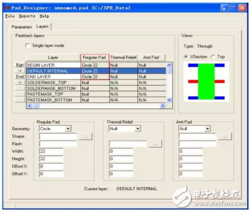Image resolution: width=250 pixels, height=212 pixels.
Task: Open the Thermal Relief geometry dropdown
Action: click(138, 129)
